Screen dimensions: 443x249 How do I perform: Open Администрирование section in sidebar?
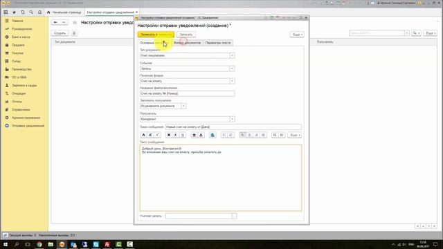pos(26,118)
